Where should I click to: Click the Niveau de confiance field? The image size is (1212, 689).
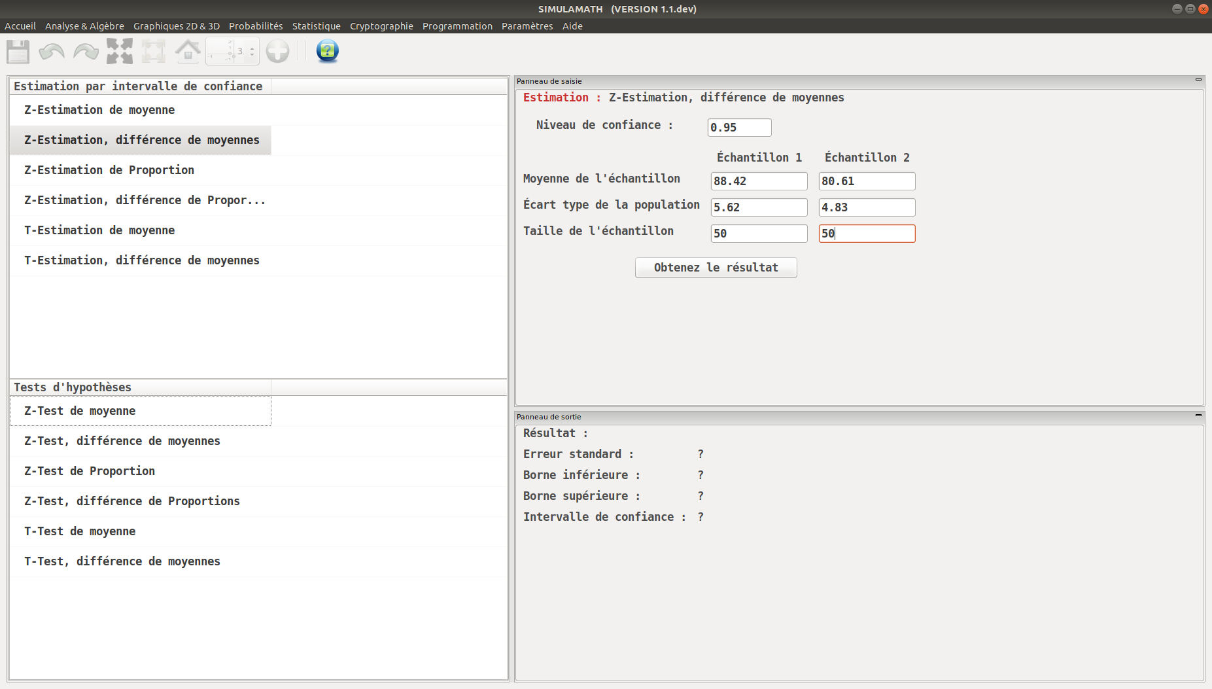click(739, 128)
